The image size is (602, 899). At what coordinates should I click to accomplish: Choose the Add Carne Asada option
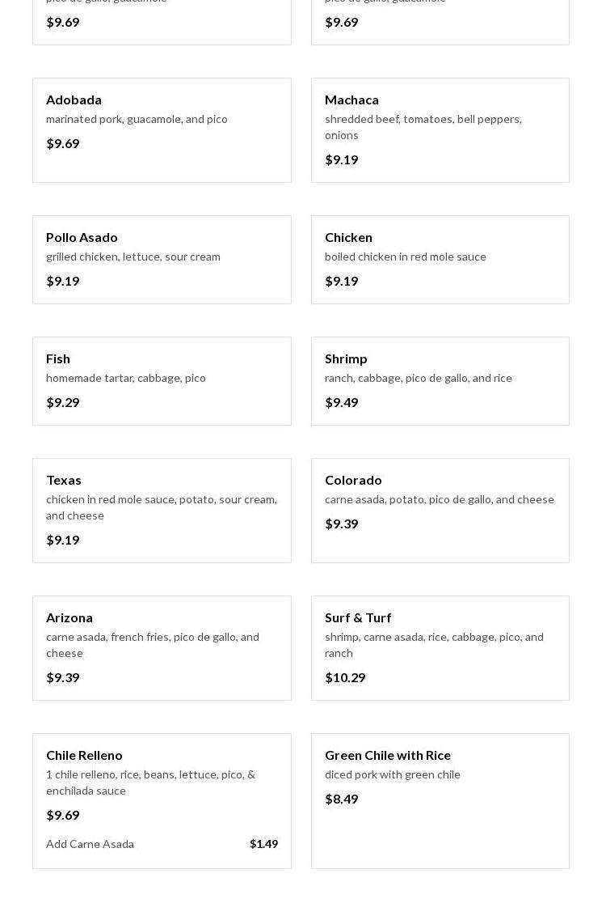pyautogui.click(x=90, y=844)
